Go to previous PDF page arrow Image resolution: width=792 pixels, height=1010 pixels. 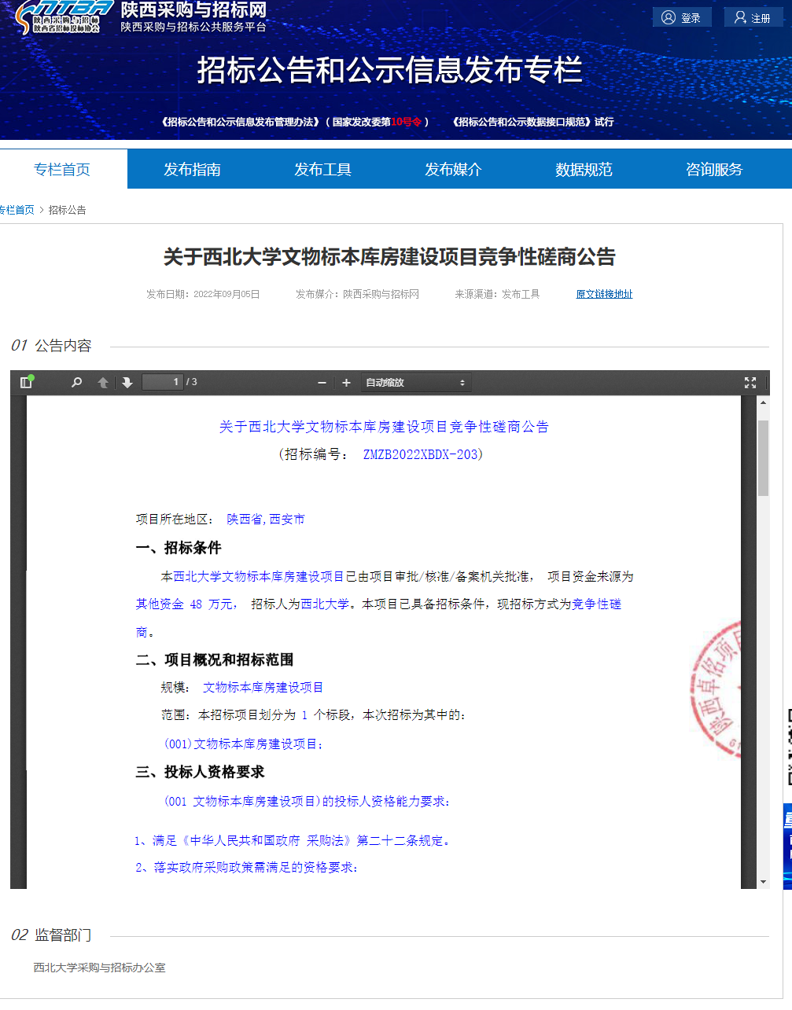(103, 383)
